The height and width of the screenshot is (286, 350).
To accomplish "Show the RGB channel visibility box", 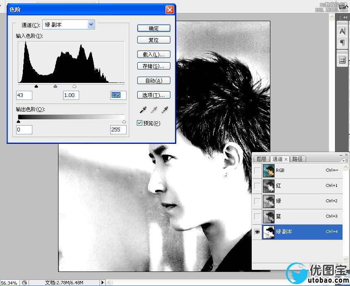I will 257,171.
